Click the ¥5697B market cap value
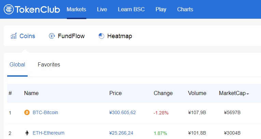261x139 pixels. coord(232,113)
